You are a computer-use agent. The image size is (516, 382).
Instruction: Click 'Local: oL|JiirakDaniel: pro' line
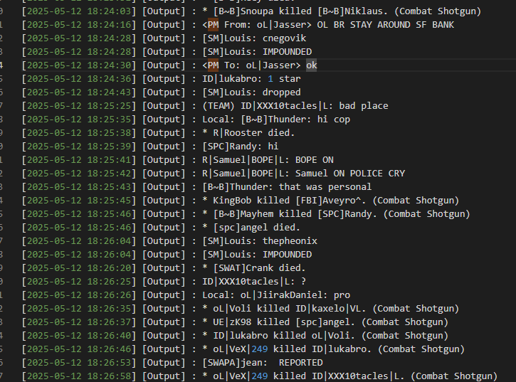(x=186, y=295)
